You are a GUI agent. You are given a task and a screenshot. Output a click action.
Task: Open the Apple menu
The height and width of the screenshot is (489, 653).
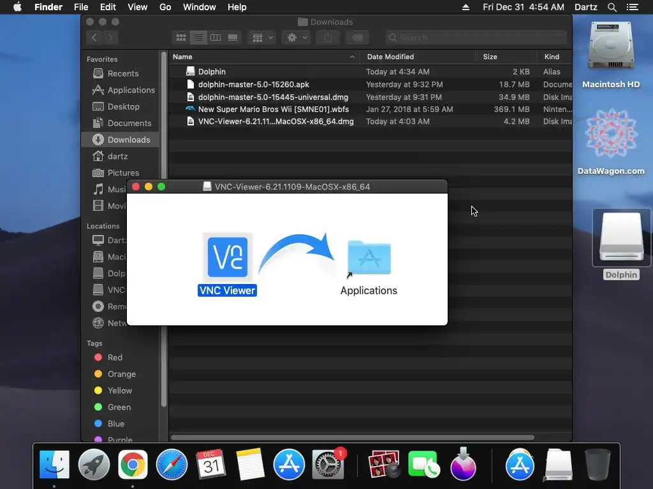pos(17,7)
